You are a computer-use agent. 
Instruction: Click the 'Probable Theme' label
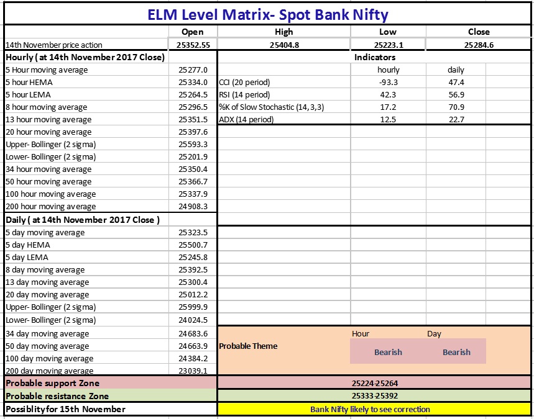248,346
